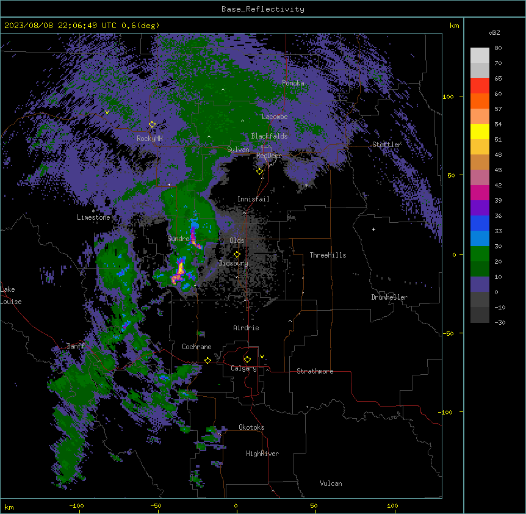Click the yellow station marker near RockyMH
The width and height of the screenshot is (526, 514).
[x=153, y=125]
